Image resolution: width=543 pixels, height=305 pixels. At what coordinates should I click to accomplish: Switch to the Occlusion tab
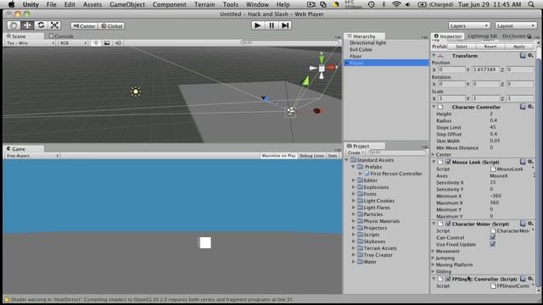click(517, 36)
